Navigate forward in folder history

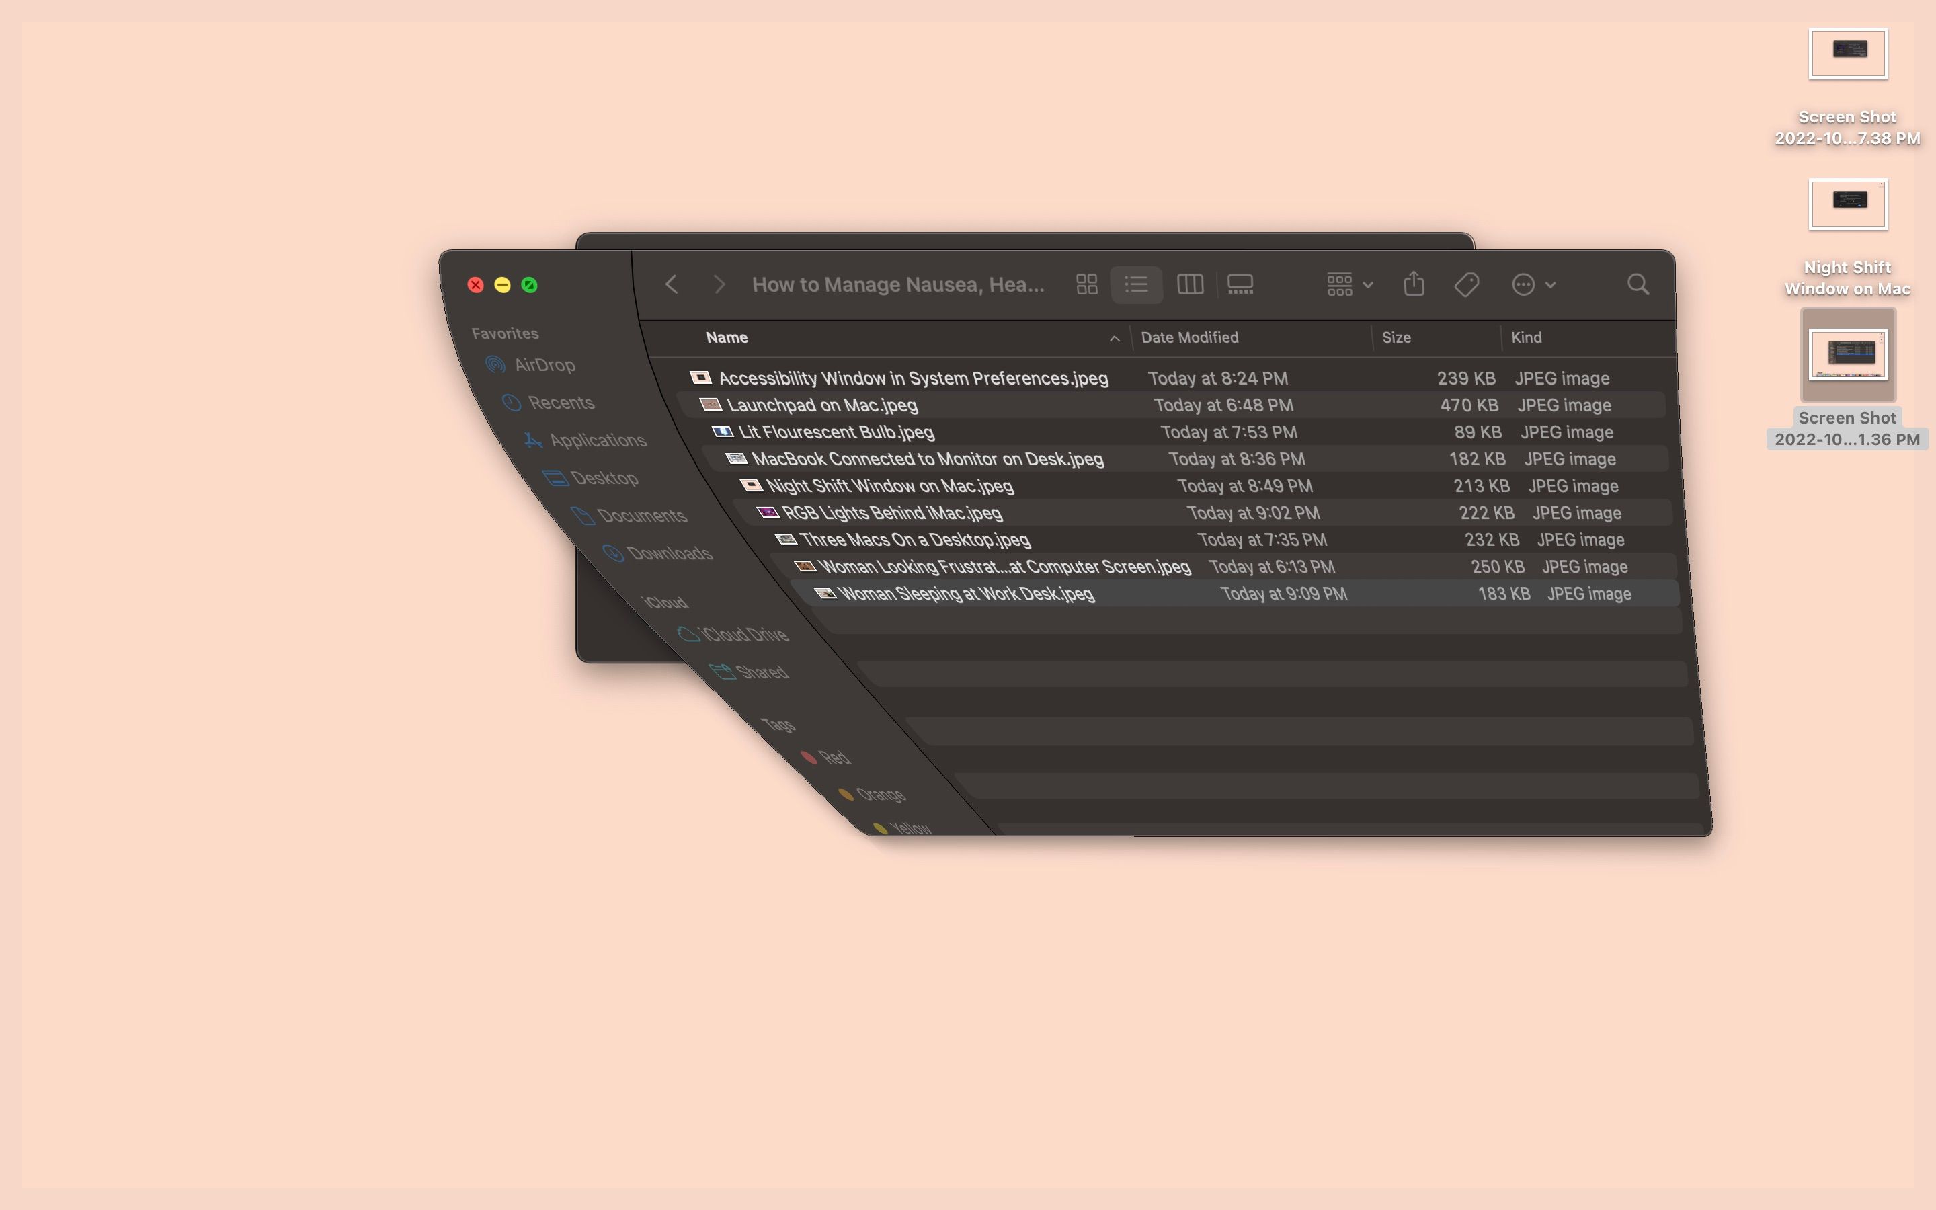coord(719,285)
